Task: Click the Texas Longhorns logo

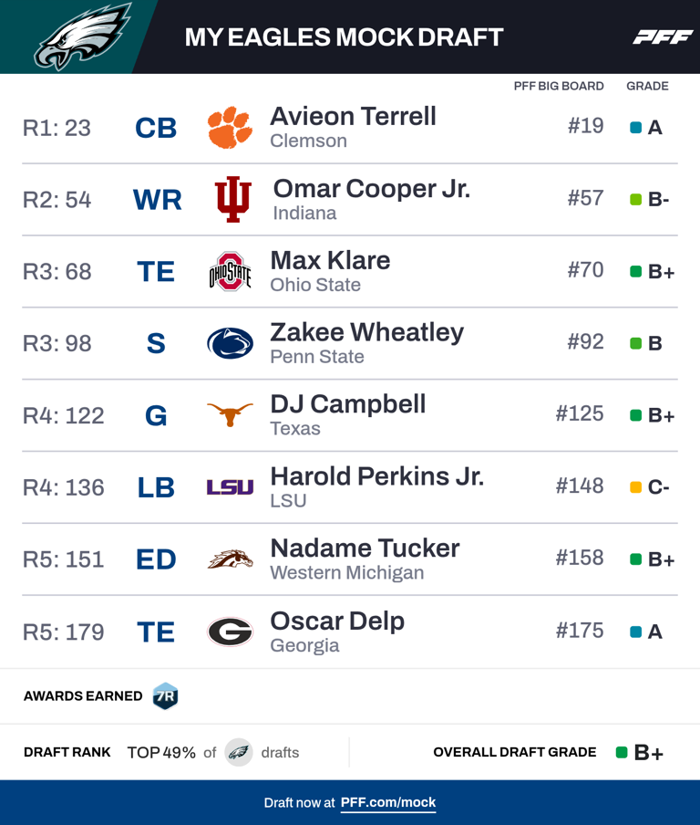Action: coord(230,415)
